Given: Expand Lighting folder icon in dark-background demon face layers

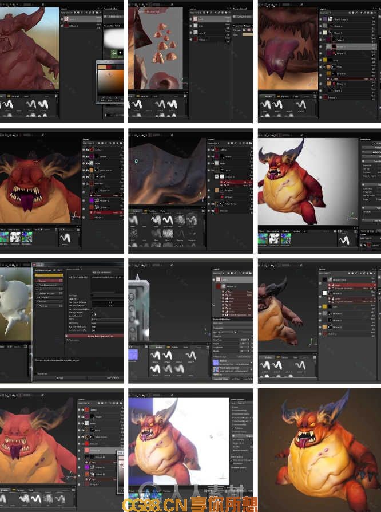Looking at the screenshot, I should pyautogui.click(x=88, y=149).
